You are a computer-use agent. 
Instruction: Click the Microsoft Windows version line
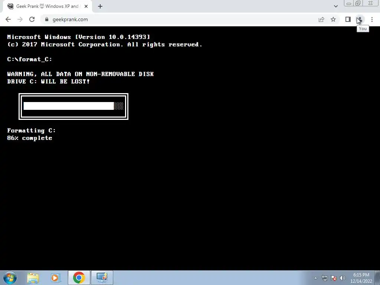pyautogui.click(x=79, y=37)
